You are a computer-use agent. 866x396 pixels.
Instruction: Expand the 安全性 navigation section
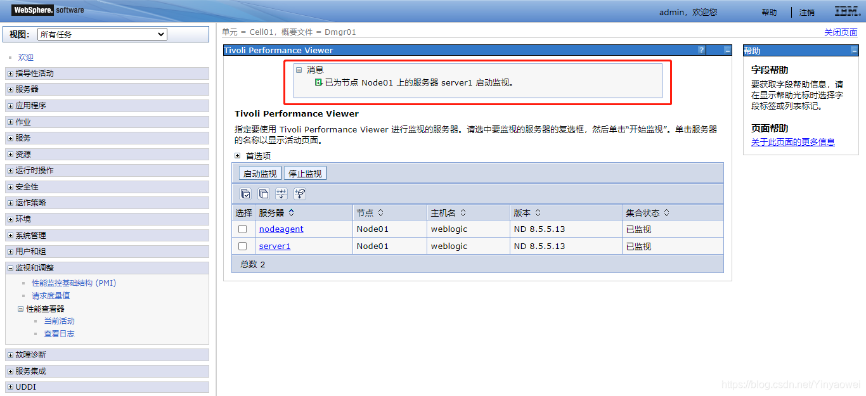tap(10, 187)
